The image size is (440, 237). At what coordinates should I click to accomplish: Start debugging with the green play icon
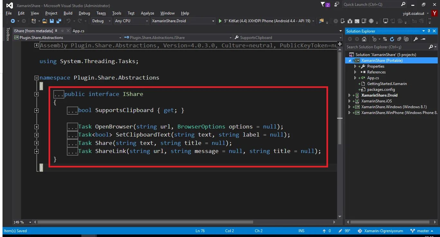click(220, 21)
